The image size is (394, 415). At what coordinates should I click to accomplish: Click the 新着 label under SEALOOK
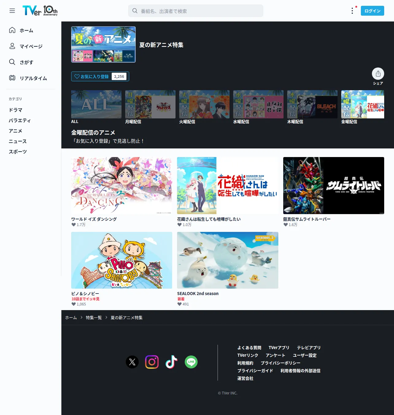[181, 299]
